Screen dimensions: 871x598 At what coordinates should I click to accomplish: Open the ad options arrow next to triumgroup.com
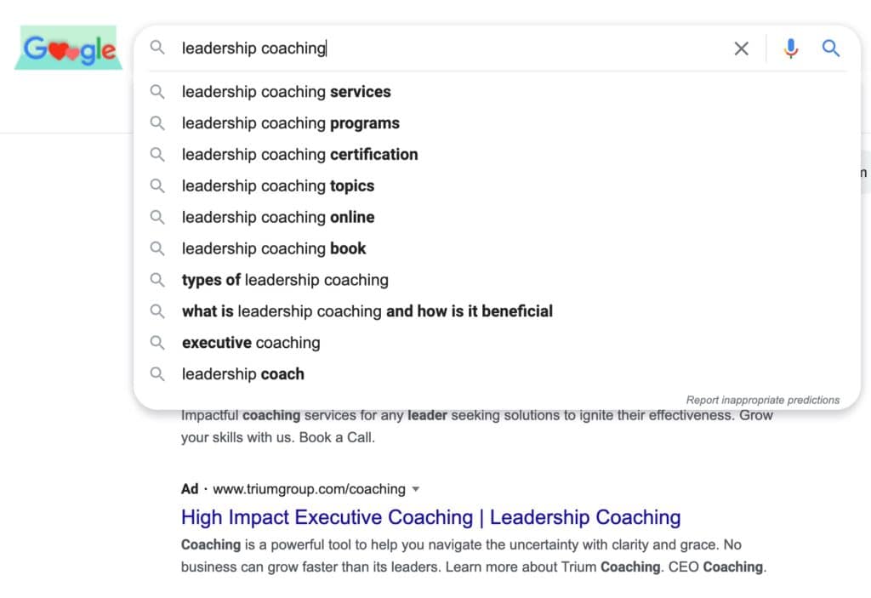pos(416,489)
